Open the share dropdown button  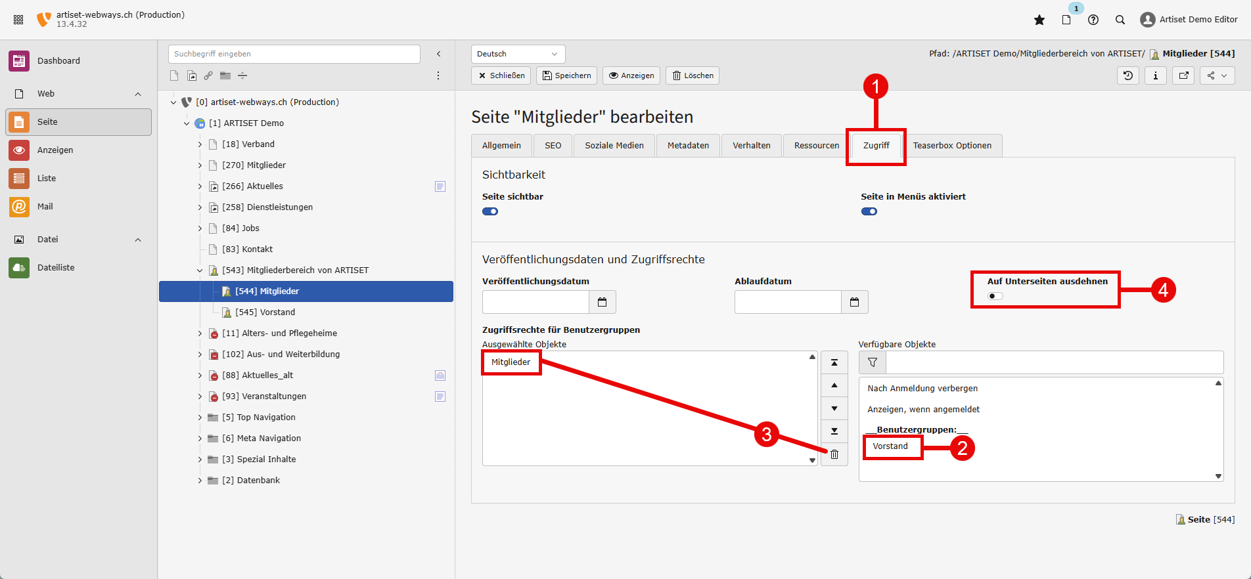[1217, 75]
